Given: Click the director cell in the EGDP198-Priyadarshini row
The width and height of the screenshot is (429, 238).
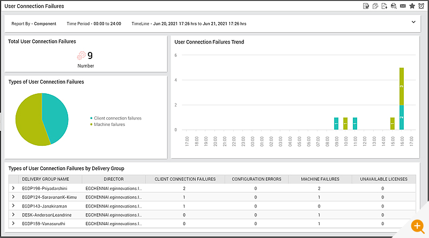Looking at the screenshot, I should [114, 189].
